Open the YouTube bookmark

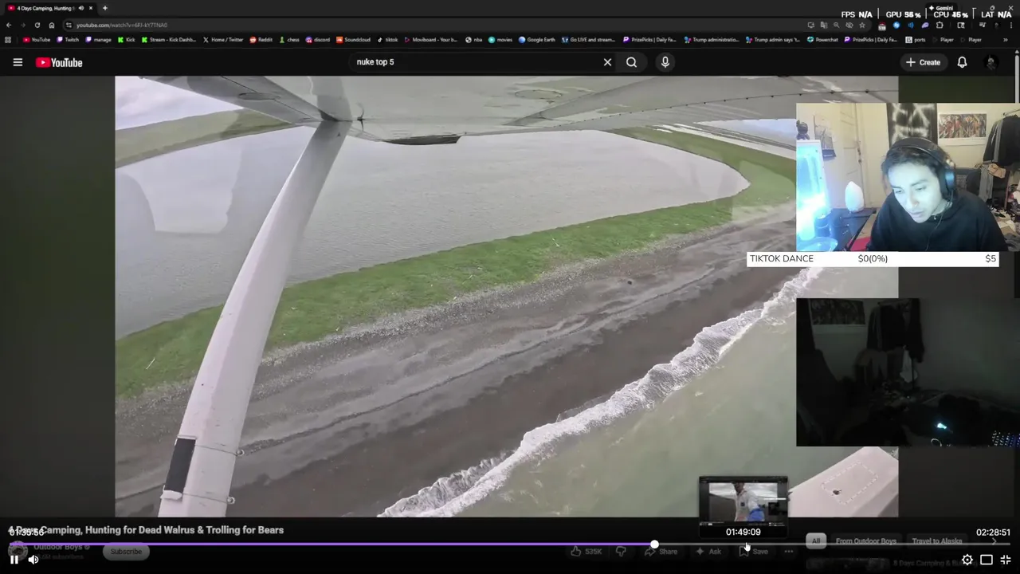click(x=37, y=39)
